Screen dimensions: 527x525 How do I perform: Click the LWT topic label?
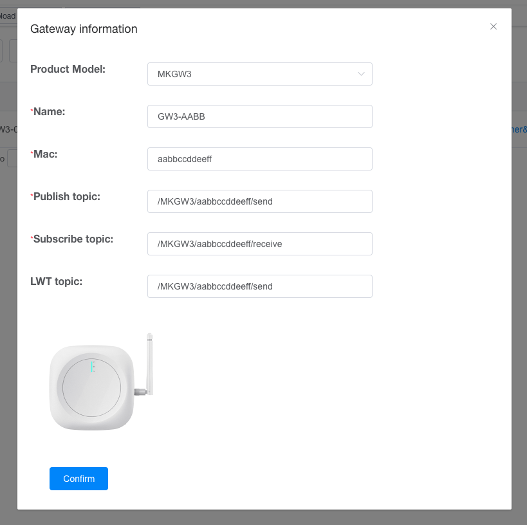(x=56, y=281)
